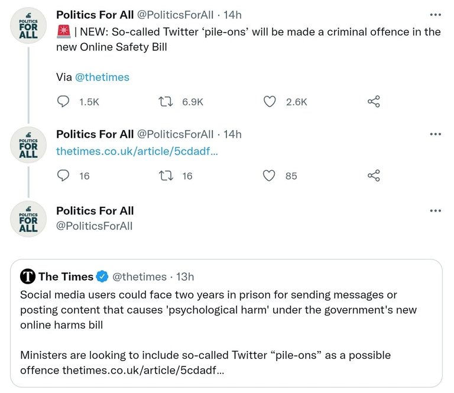
Task: Open thetimes.co.uk/article/5cdadf link in second tweet
Action: pos(137,151)
